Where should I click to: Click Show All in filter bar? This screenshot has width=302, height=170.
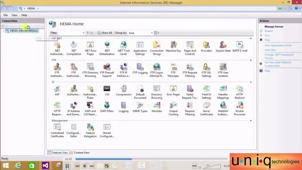(x=105, y=33)
